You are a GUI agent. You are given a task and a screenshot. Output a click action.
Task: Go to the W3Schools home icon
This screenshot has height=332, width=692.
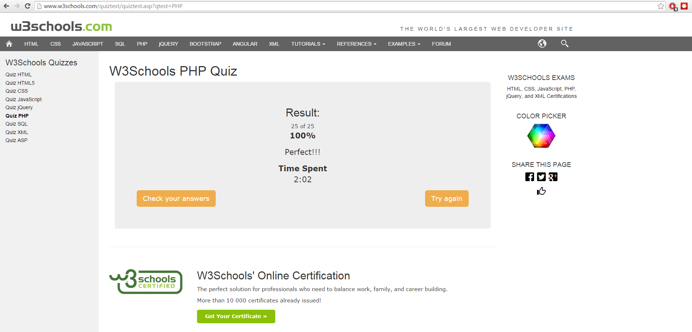[9, 44]
